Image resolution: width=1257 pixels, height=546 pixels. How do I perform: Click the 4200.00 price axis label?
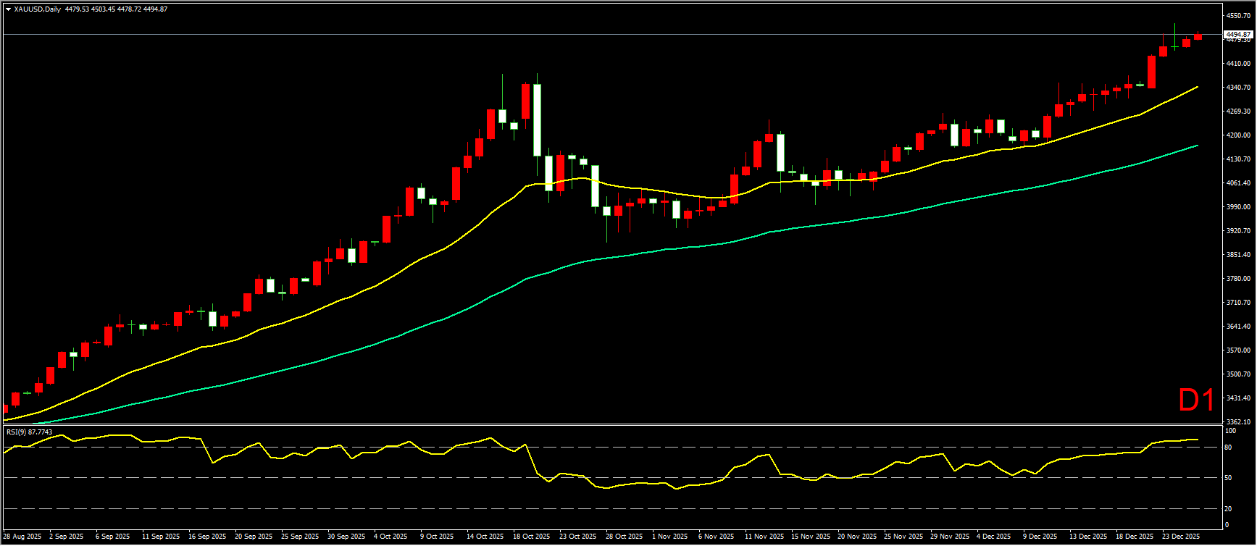tap(1238, 135)
